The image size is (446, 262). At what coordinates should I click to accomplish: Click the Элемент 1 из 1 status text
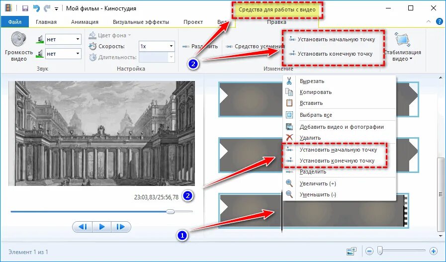[28, 252]
